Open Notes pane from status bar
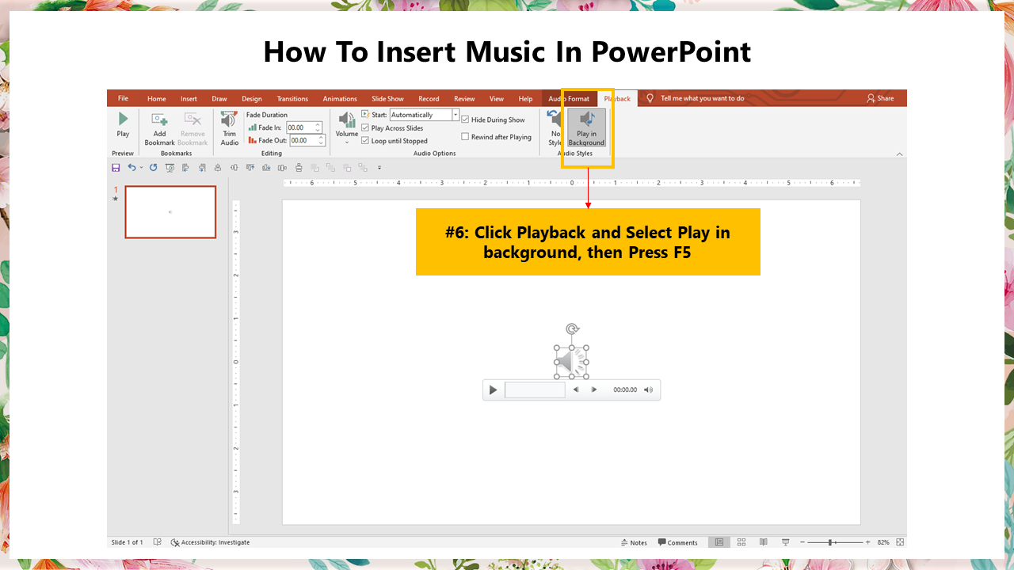This screenshot has width=1014, height=570. 634,542
